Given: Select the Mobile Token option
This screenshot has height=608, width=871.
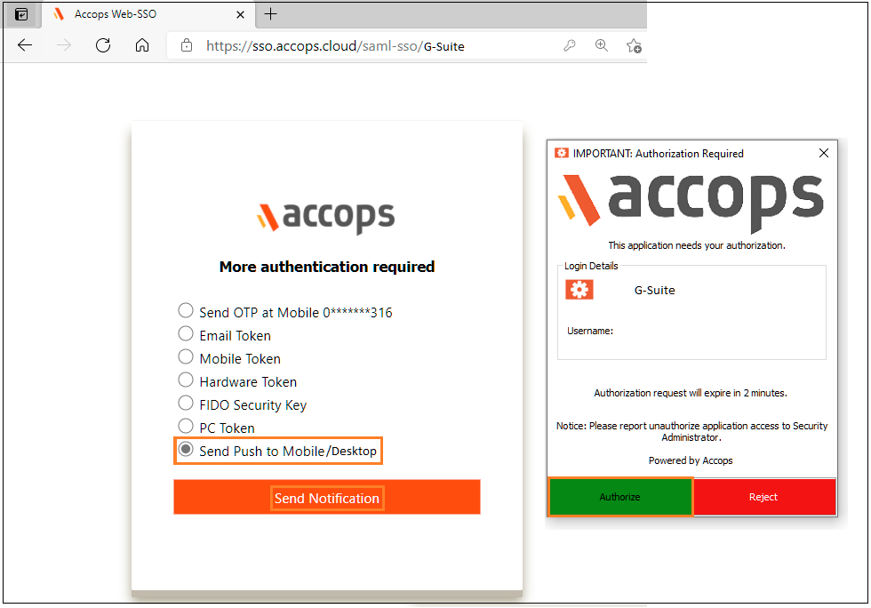Looking at the screenshot, I should click(x=186, y=356).
